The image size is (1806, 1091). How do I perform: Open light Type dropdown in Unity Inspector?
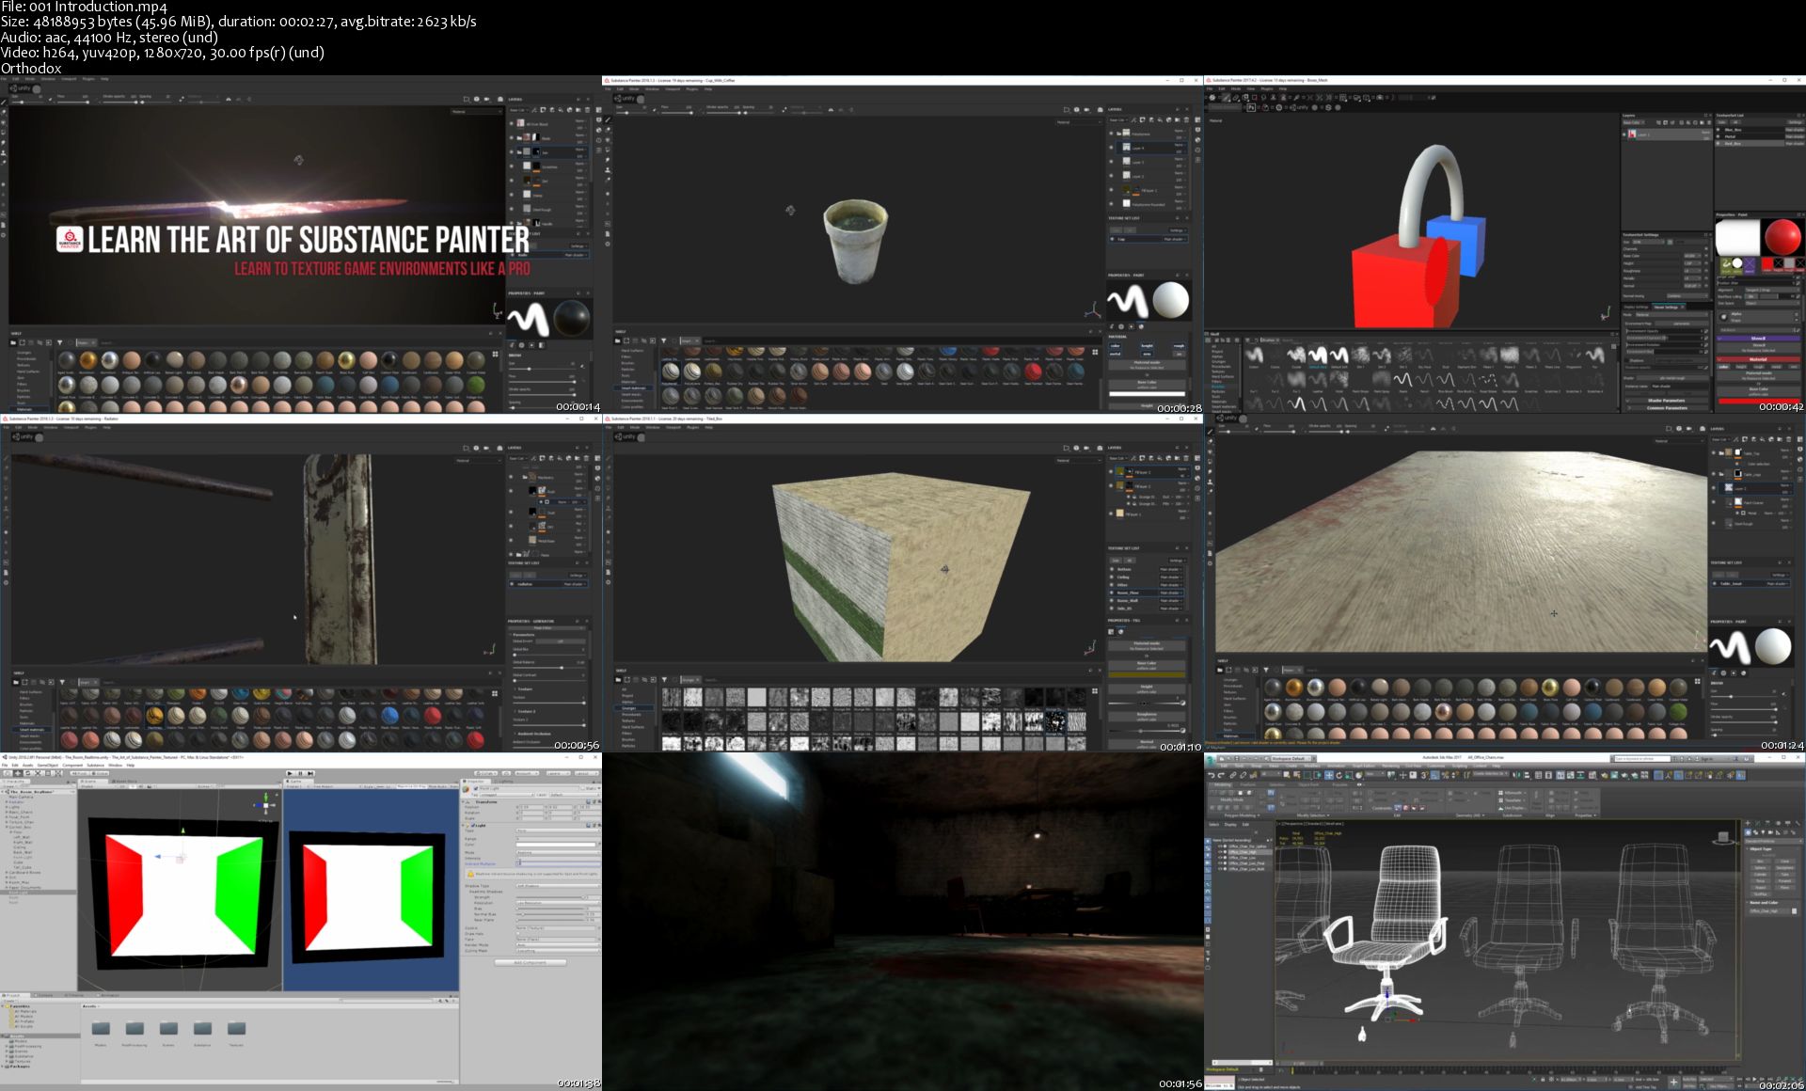(x=558, y=830)
